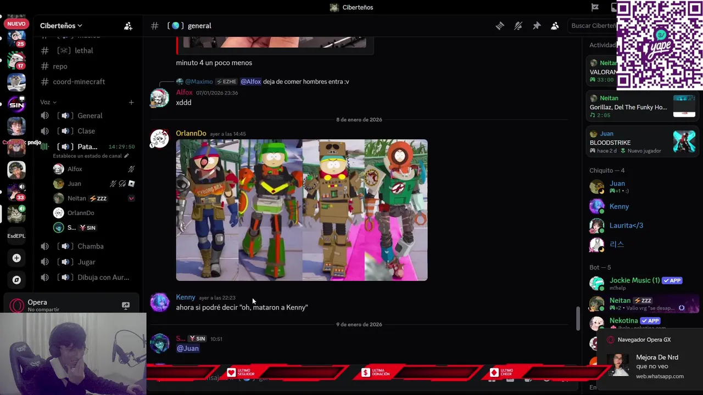
Task: Select member Juan under Chiquito
Action: pos(641,187)
